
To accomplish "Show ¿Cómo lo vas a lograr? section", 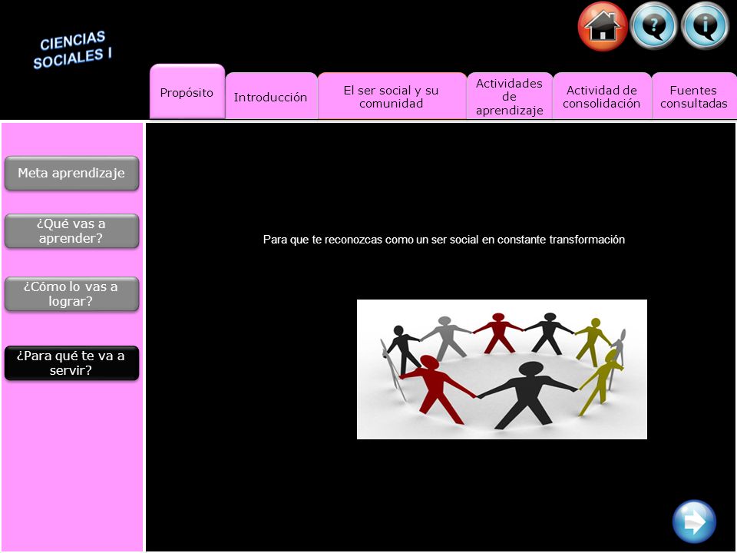I will tap(71, 294).
